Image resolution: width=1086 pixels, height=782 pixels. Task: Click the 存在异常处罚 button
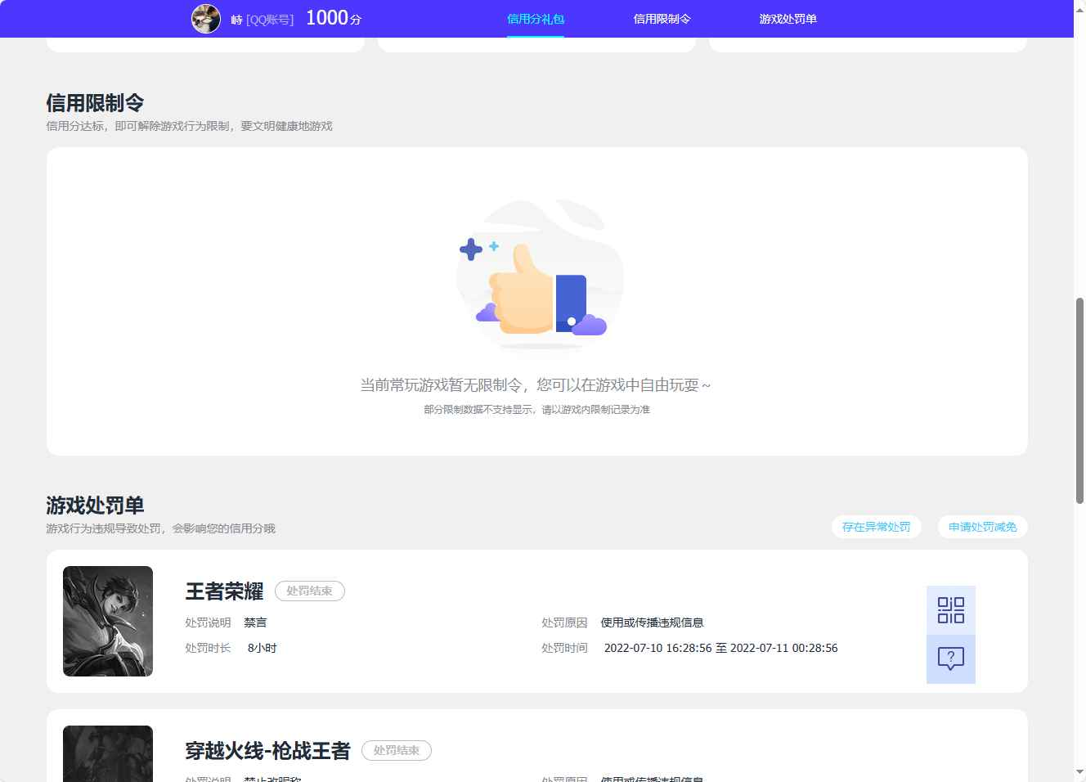coord(876,527)
